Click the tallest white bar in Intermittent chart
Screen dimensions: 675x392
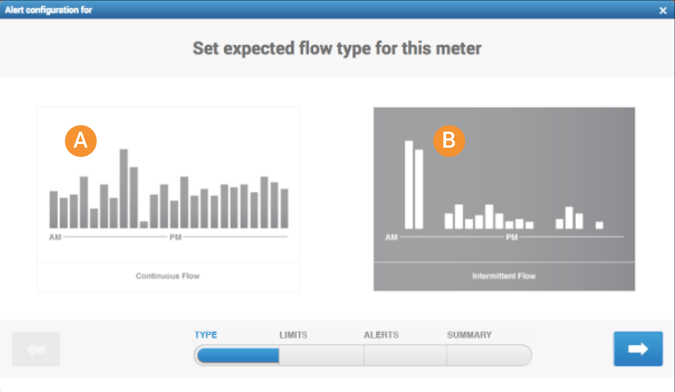click(x=409, y=185)
